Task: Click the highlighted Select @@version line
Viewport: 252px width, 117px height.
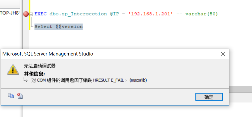Action: [x=59, y=26]
